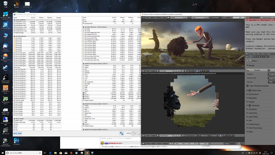
Task: Enable the Open Shading Language checkbox
Action: pos(247,86)
